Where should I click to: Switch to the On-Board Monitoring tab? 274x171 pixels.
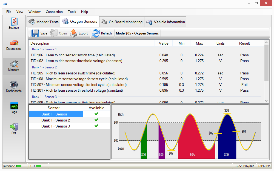pyautogui.click(x=122, y=22)
